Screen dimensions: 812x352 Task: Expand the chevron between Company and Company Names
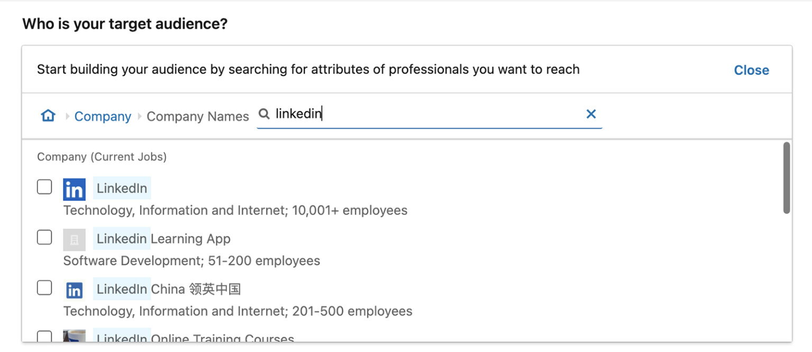point(139,116)
